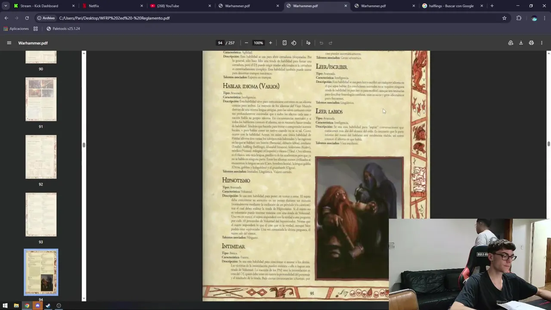
Task: Click the main document scrollbar thumb
Action: pos(548,144)
